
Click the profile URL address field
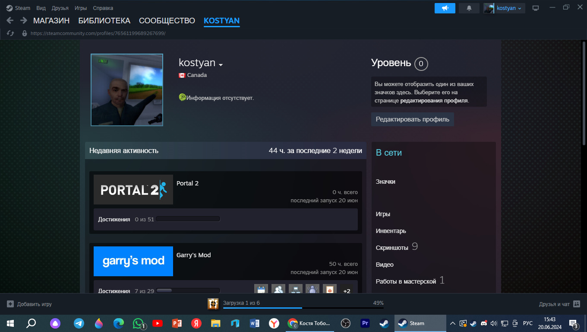pos(98,33)
